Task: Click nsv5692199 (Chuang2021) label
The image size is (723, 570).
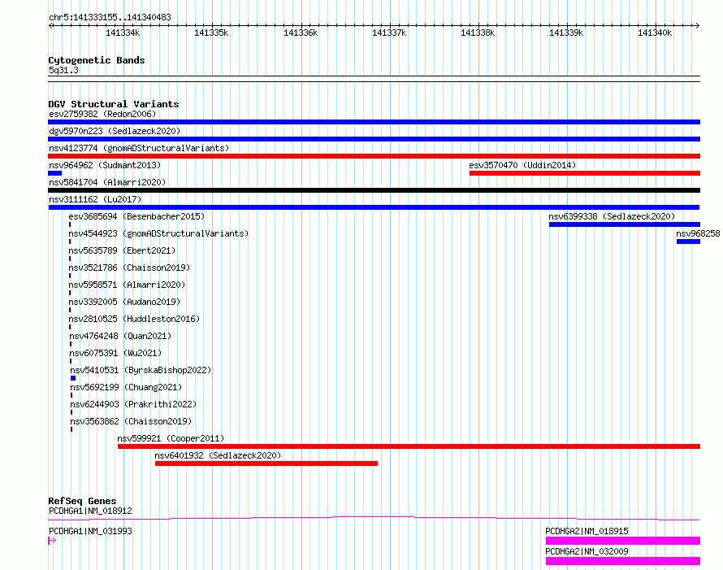Action: point(127,387)
